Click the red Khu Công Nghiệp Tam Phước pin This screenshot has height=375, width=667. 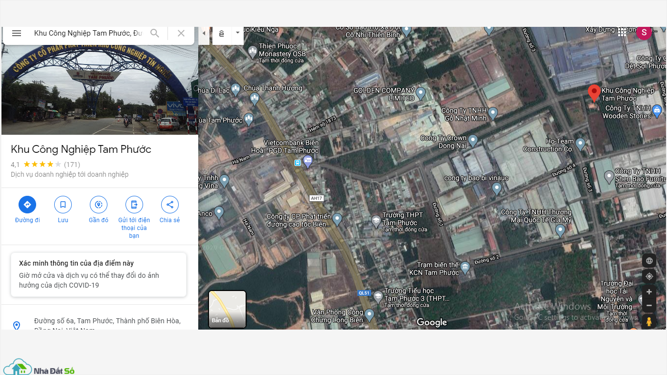click(594, 93)
